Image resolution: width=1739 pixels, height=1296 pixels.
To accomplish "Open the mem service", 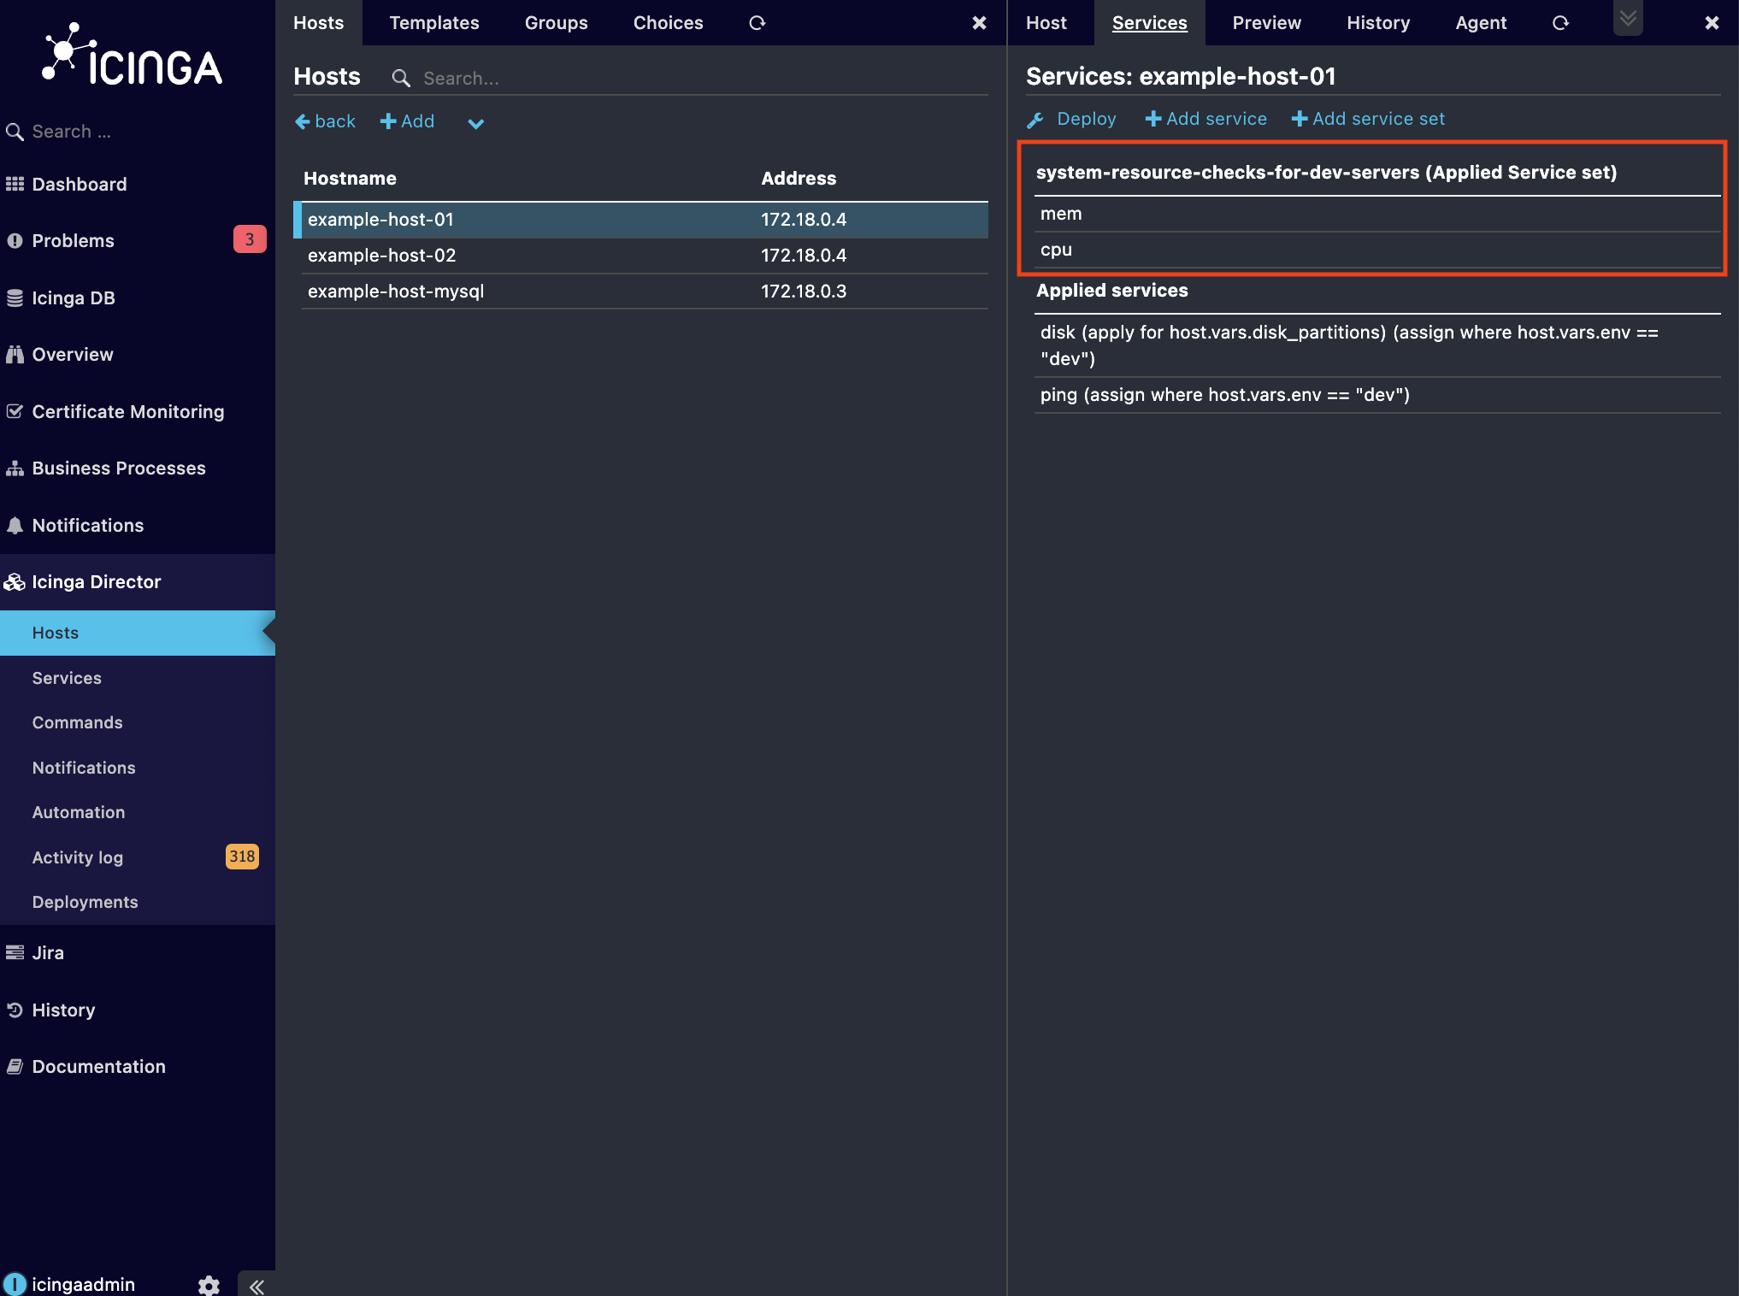I will click(1377, 214).
